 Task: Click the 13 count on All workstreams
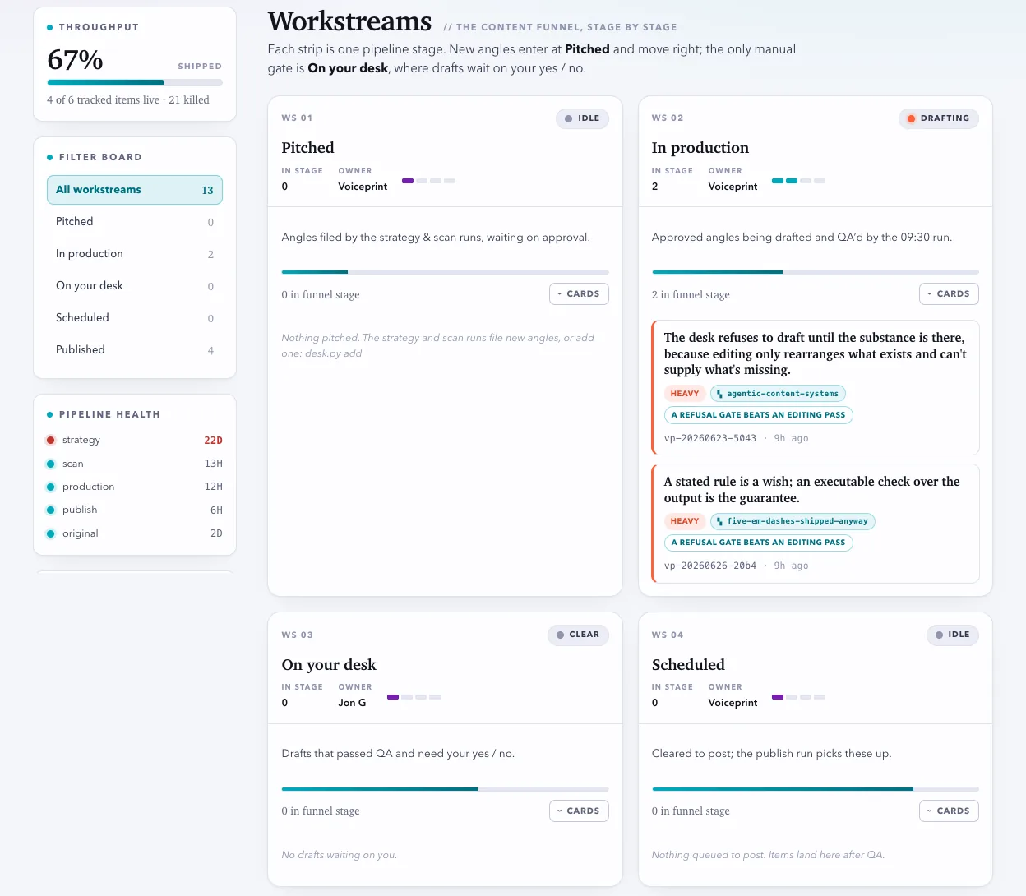(x=207, y=191)
